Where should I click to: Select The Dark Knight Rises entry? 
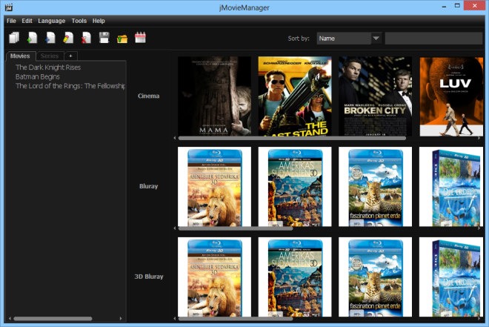[x=48, y=67]
